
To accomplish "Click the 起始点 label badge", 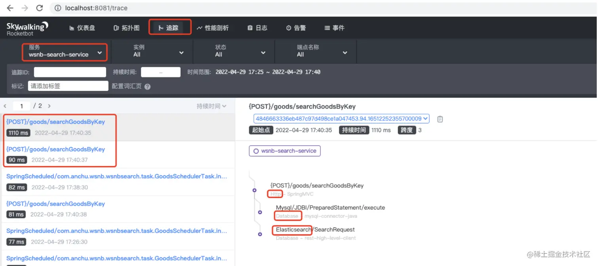I will coord(261,130).
